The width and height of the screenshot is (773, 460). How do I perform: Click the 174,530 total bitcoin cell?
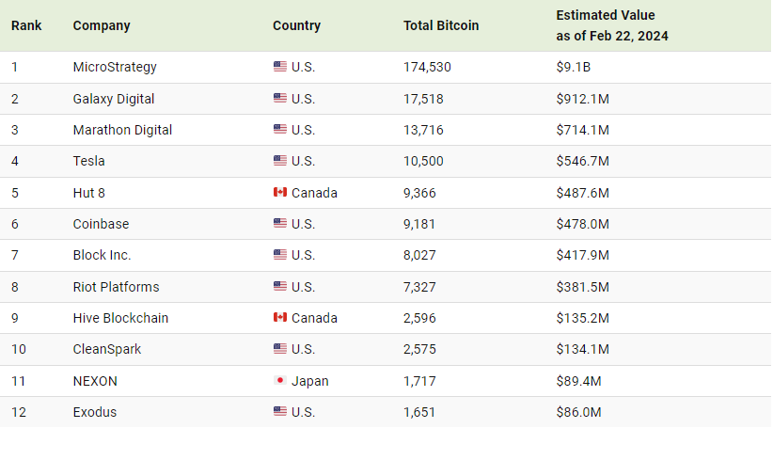427,67
